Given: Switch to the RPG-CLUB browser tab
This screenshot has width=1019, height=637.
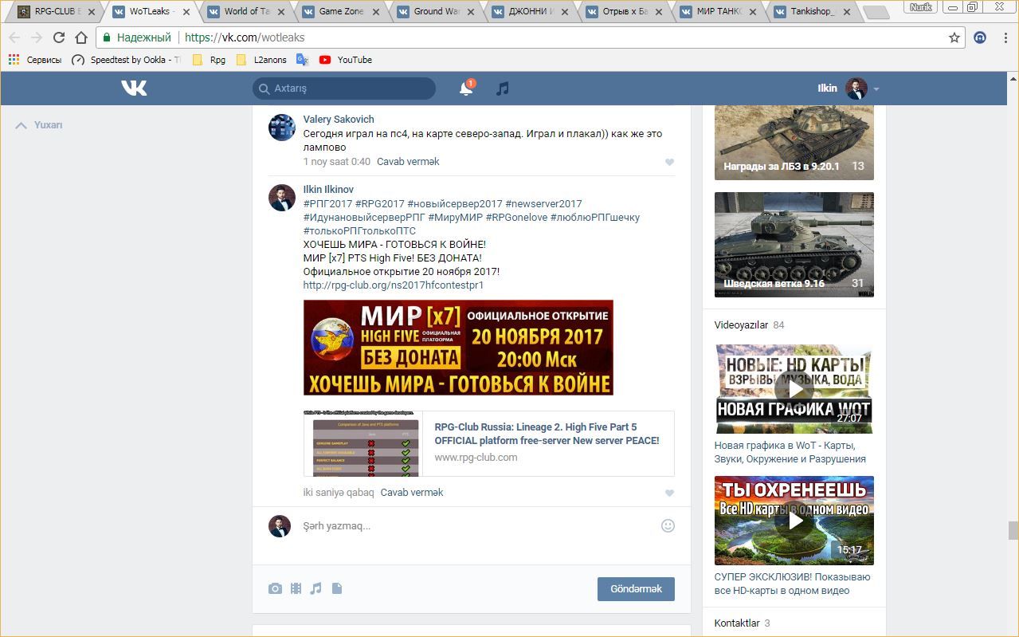Looking at the screenshot, I should [x=56, y=11].
